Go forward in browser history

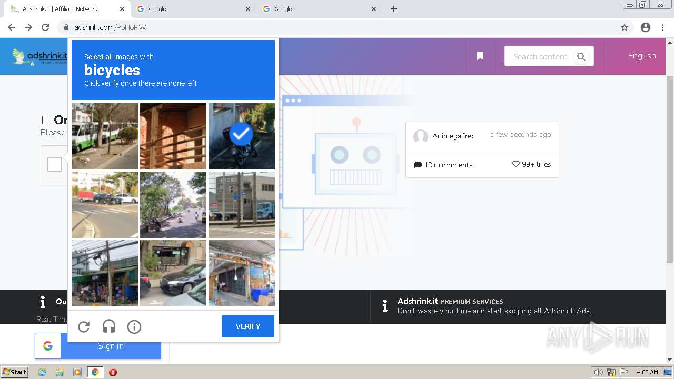click(x=28, y=27)
